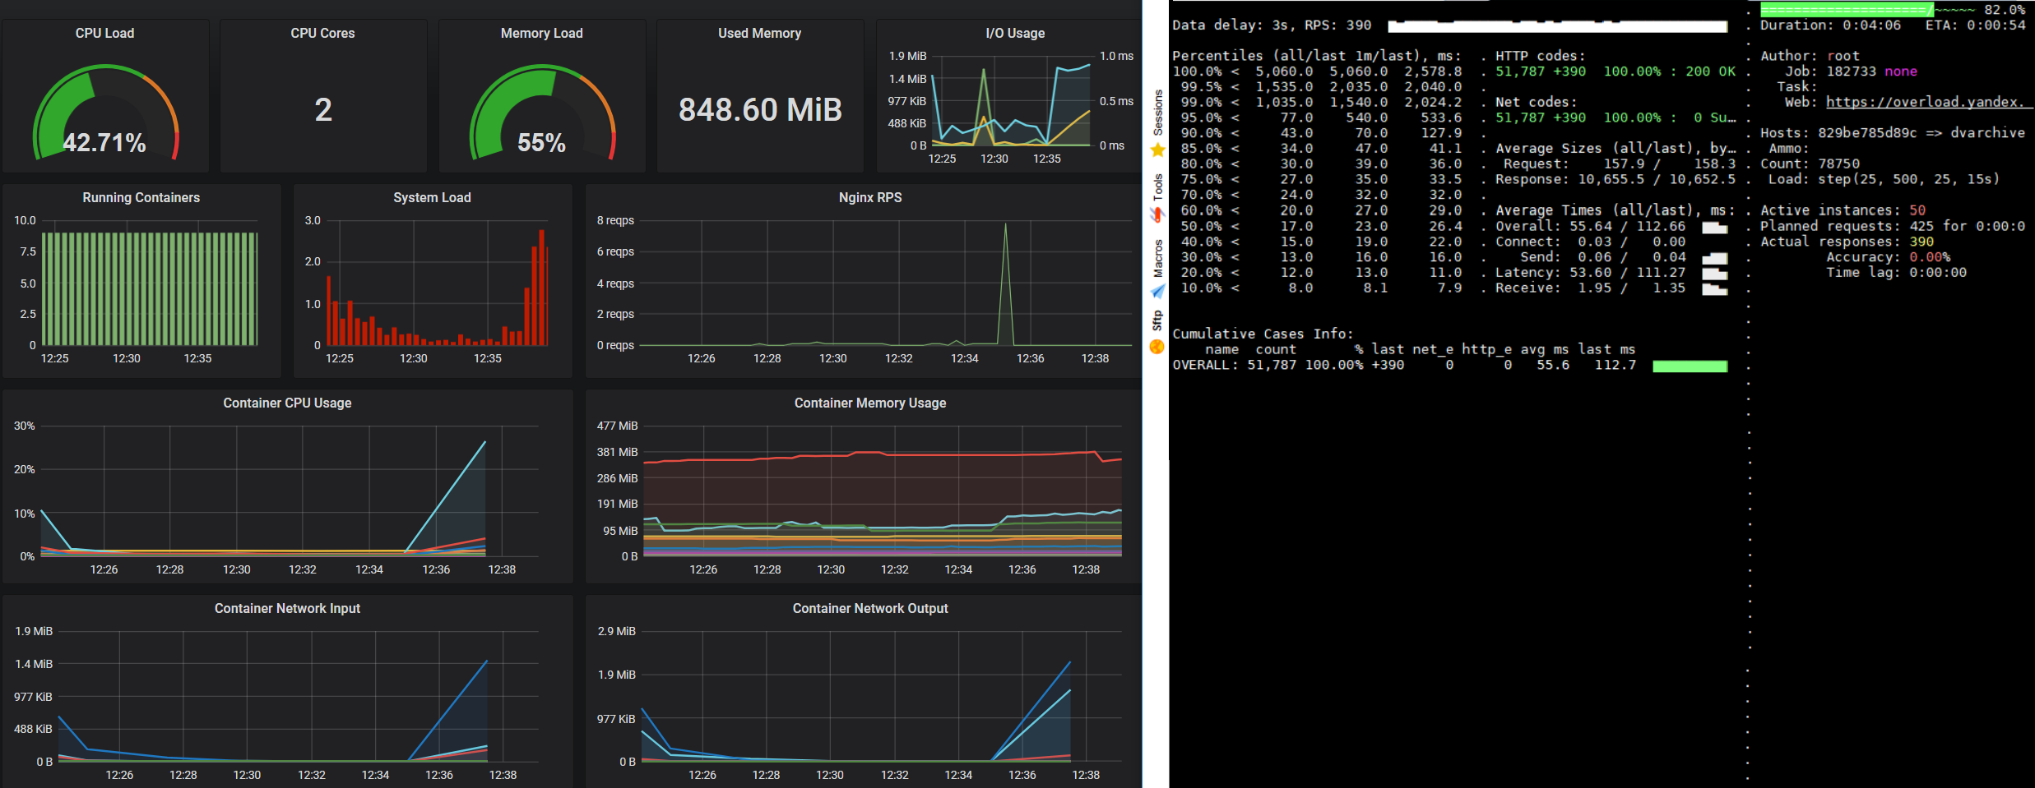2035x788 pixels.
Task: Click the Tools knife icon in sidebar
Action: coord(1157,214)
